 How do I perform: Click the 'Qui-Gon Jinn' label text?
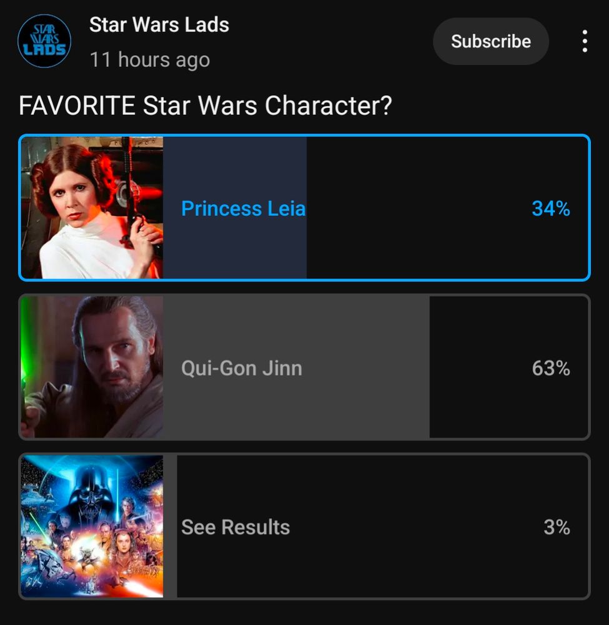pyautogui.click(x=242, y=368)
